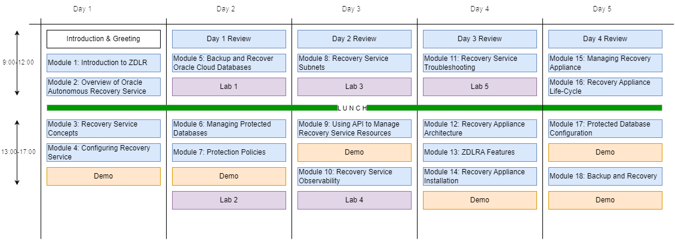Screen dimensions: 675x240
Task: Select Module 13: ZDLRA Features
Action: (480, 152)
